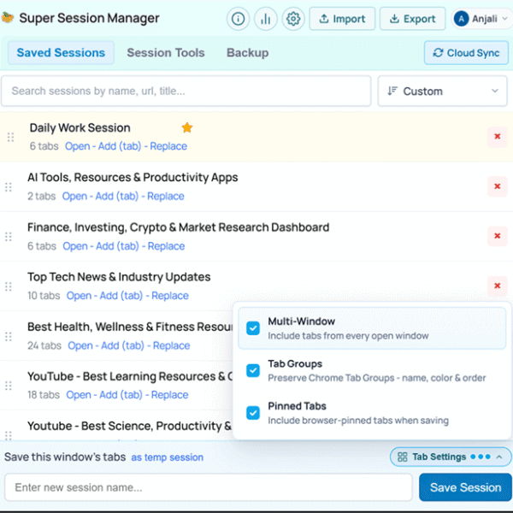Viewport: 513px width, 513px height.
Task: Switch to the Backup tab
Action: click(x=247, y=53)
